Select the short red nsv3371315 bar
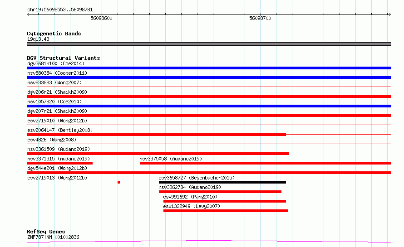Screen dimensions: 404x247 pos(59,163)
